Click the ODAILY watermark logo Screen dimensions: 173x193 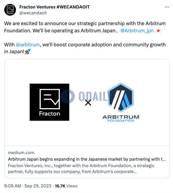coord(86,96)
